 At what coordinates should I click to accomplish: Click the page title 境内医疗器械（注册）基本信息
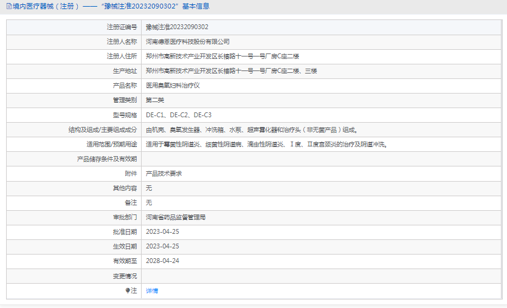(x=111, y=6)
